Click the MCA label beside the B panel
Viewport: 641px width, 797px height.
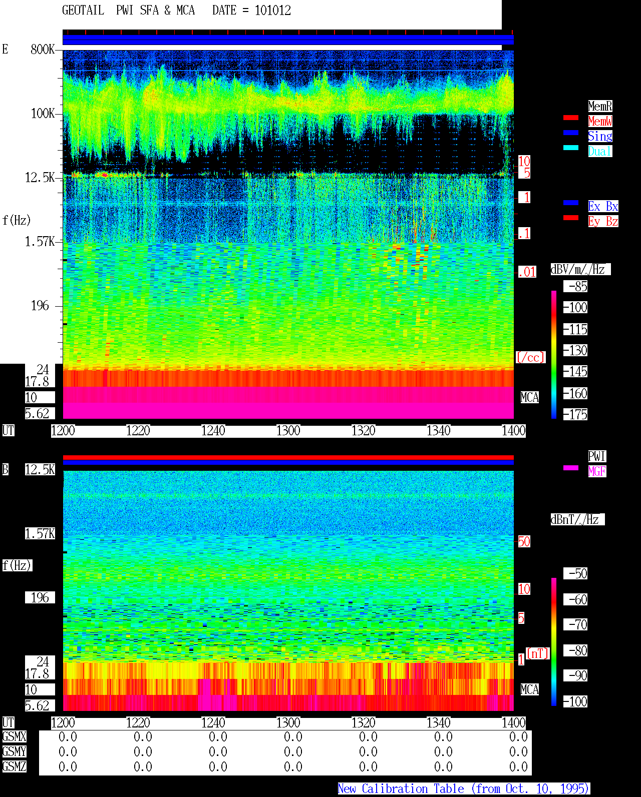530,689
